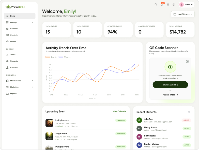Open the help question mark icon
The width and height of the screenshot is (199, 150).
point(174,5)
